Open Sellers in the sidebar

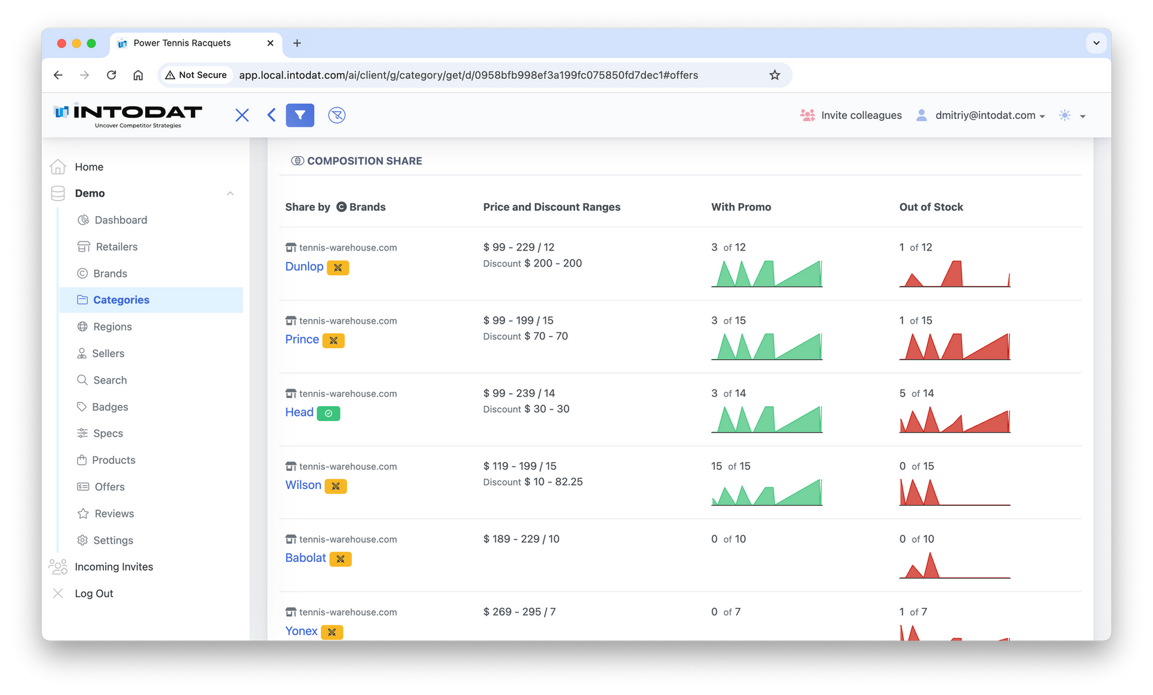coord(108,353)
